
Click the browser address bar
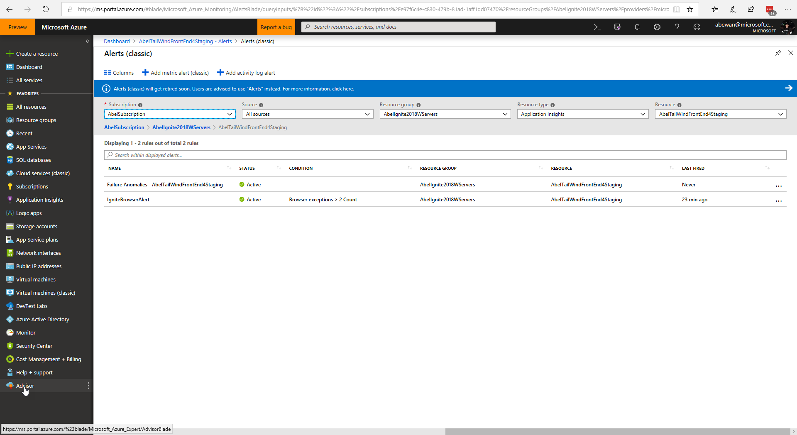click(x=373, y=9)
